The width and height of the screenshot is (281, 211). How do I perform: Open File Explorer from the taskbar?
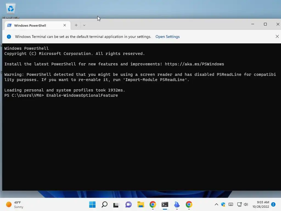pyautogui.click(x=141, y=204)
